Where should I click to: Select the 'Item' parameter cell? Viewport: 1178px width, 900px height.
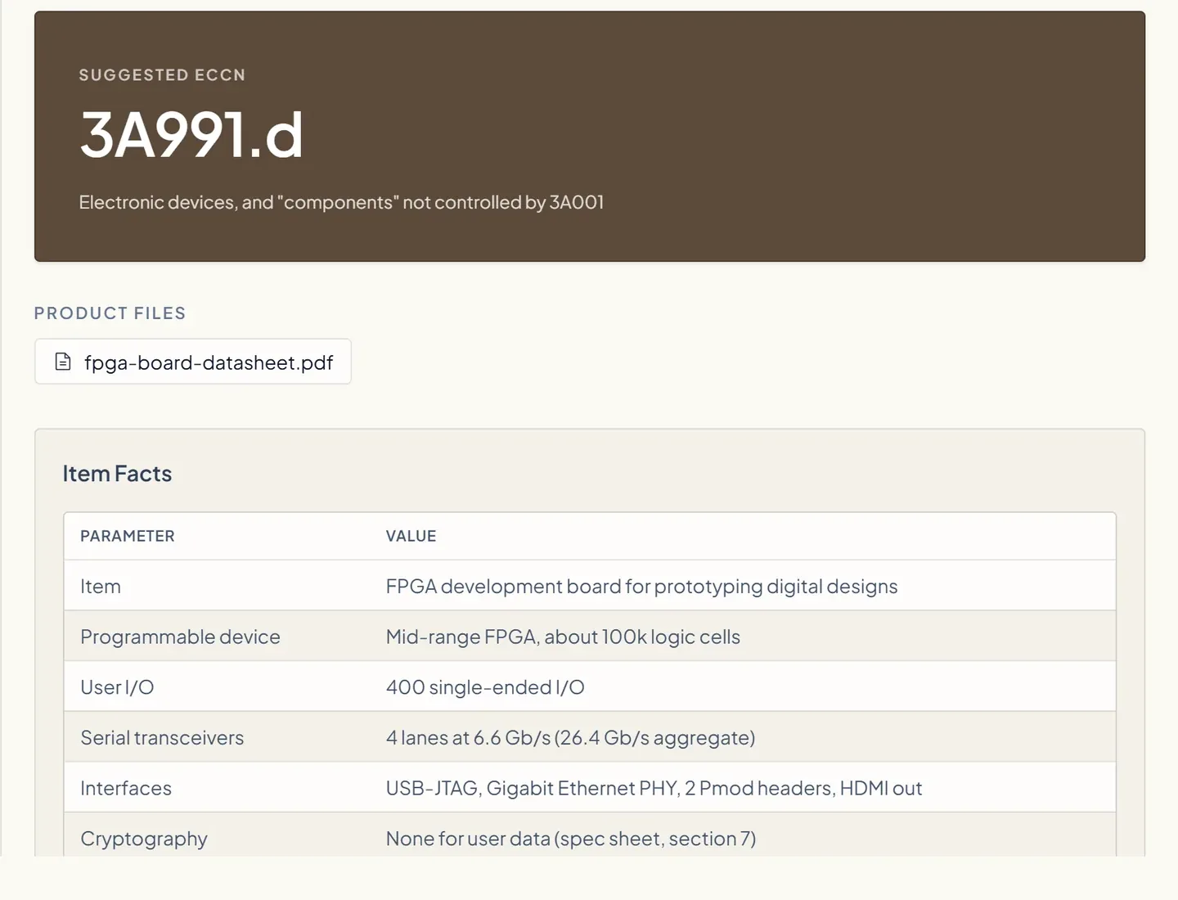tap(101, 587)
